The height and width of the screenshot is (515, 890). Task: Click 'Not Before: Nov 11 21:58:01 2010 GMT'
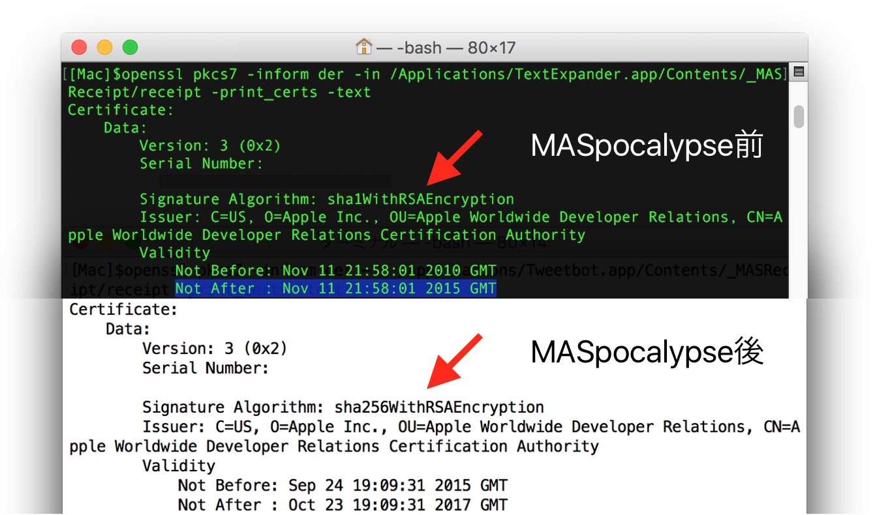[335, 270]
